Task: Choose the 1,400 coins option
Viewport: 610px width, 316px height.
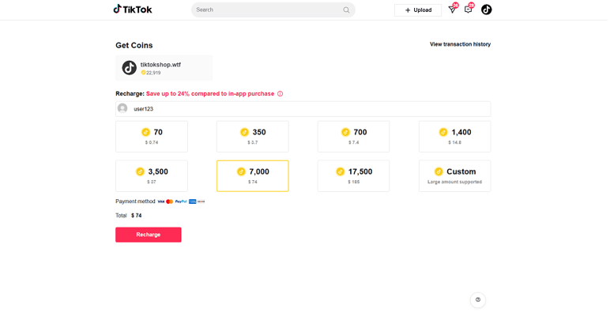Action: (x=454, y=137)
